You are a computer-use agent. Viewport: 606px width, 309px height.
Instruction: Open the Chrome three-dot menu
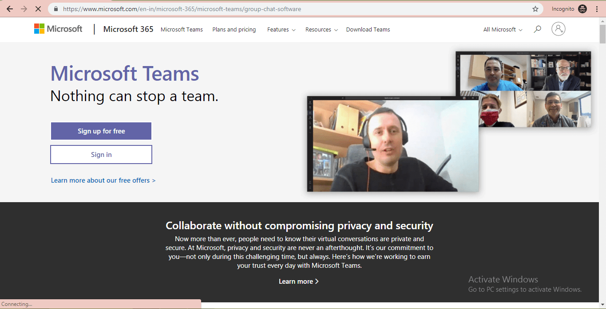[x=597, y=9]
